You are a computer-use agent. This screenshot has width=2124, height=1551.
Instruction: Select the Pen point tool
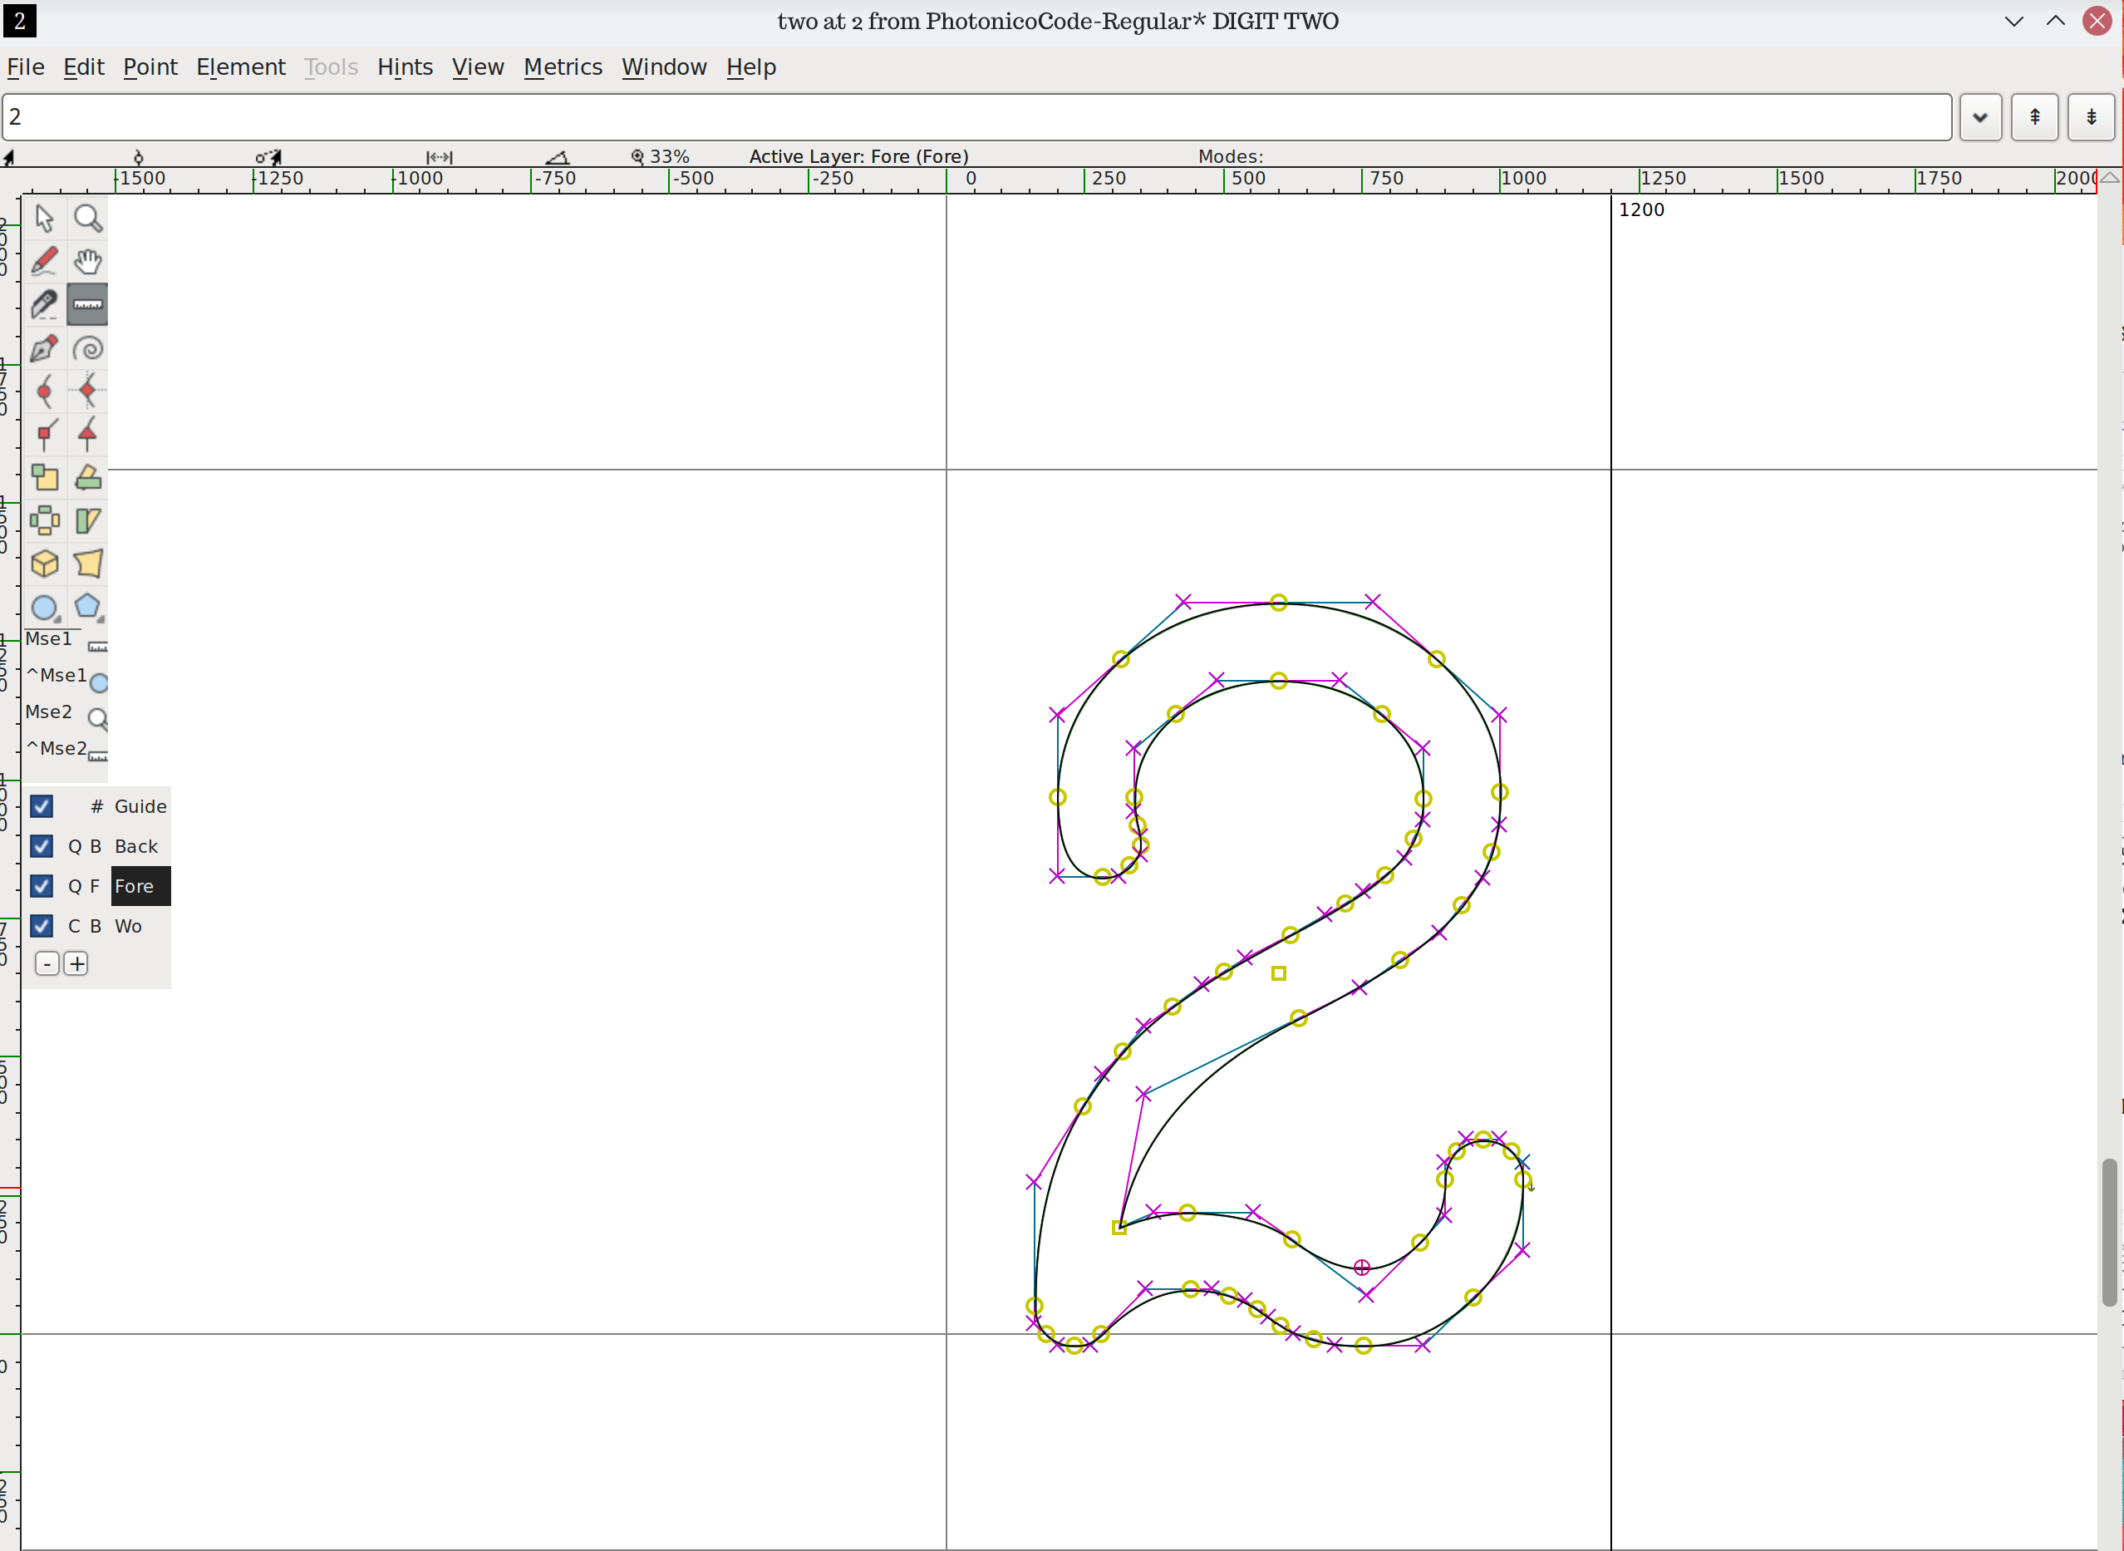[44, 348]
